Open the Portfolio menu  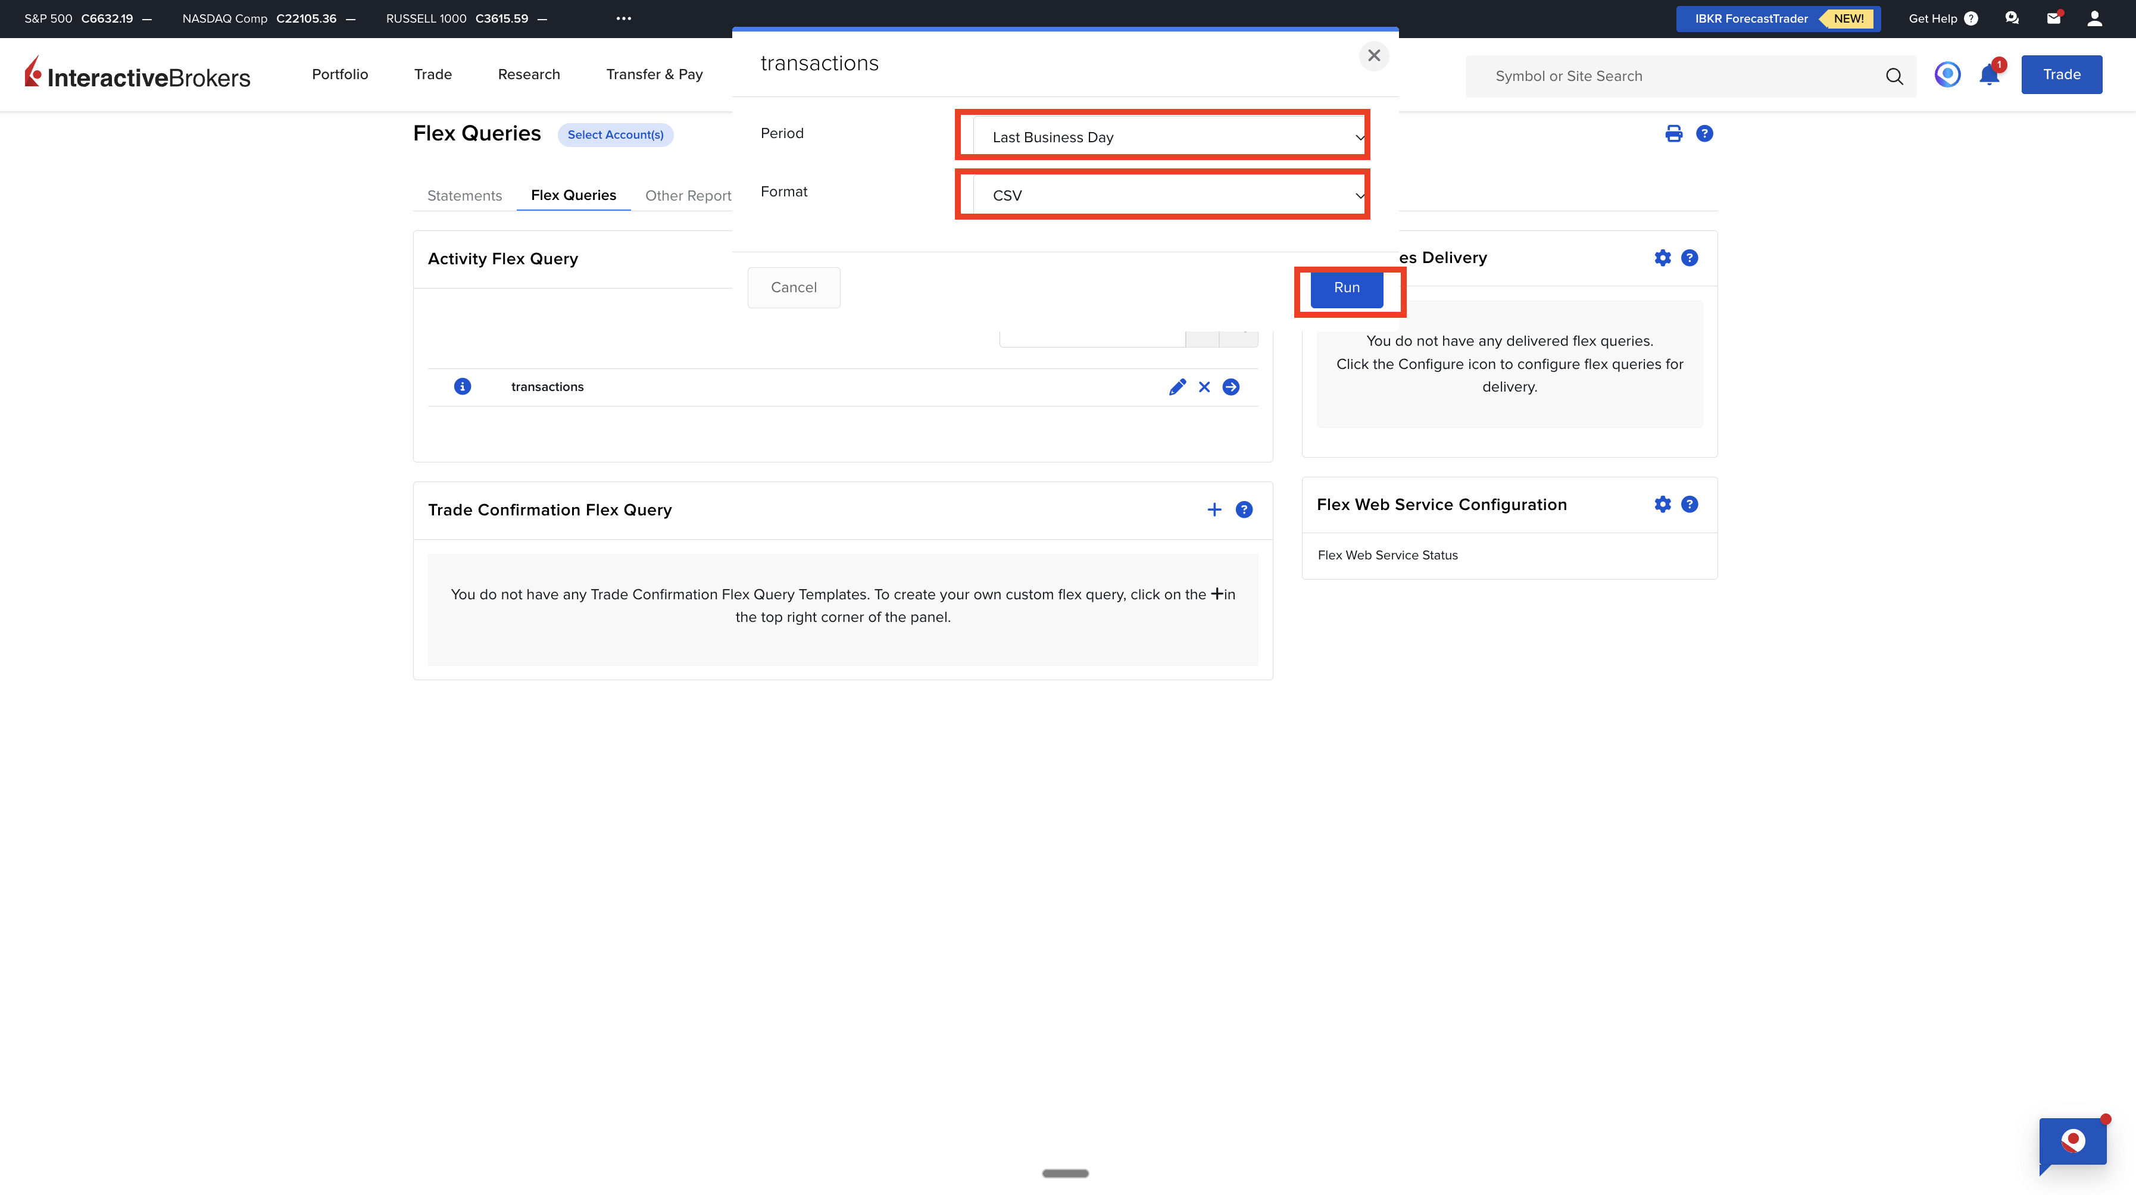tap(339, 74)
